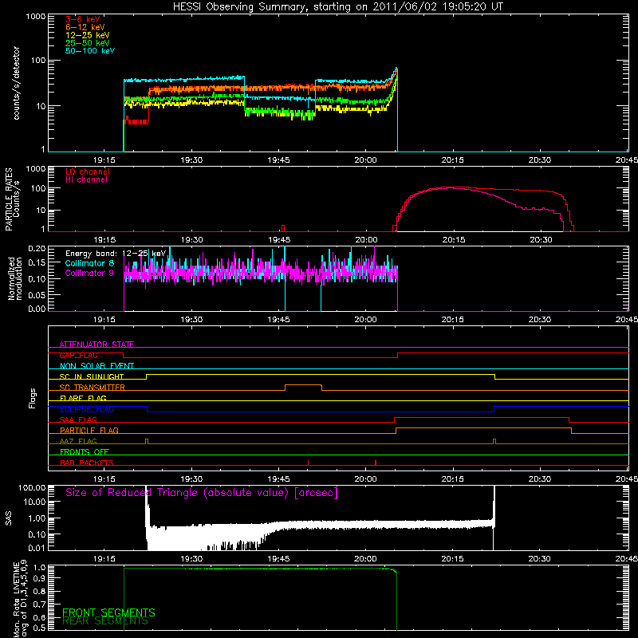638x638 pixels.
Task: Click the BAD_PACKETS flag label
Action: [87, 463]
